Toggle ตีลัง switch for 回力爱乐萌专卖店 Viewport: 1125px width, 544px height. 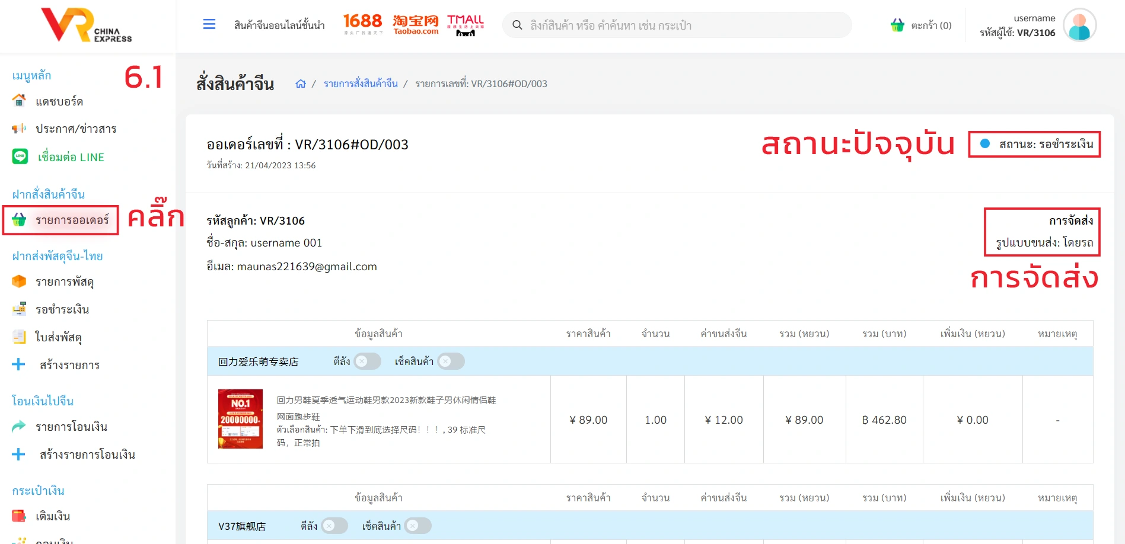click(367, 361)
